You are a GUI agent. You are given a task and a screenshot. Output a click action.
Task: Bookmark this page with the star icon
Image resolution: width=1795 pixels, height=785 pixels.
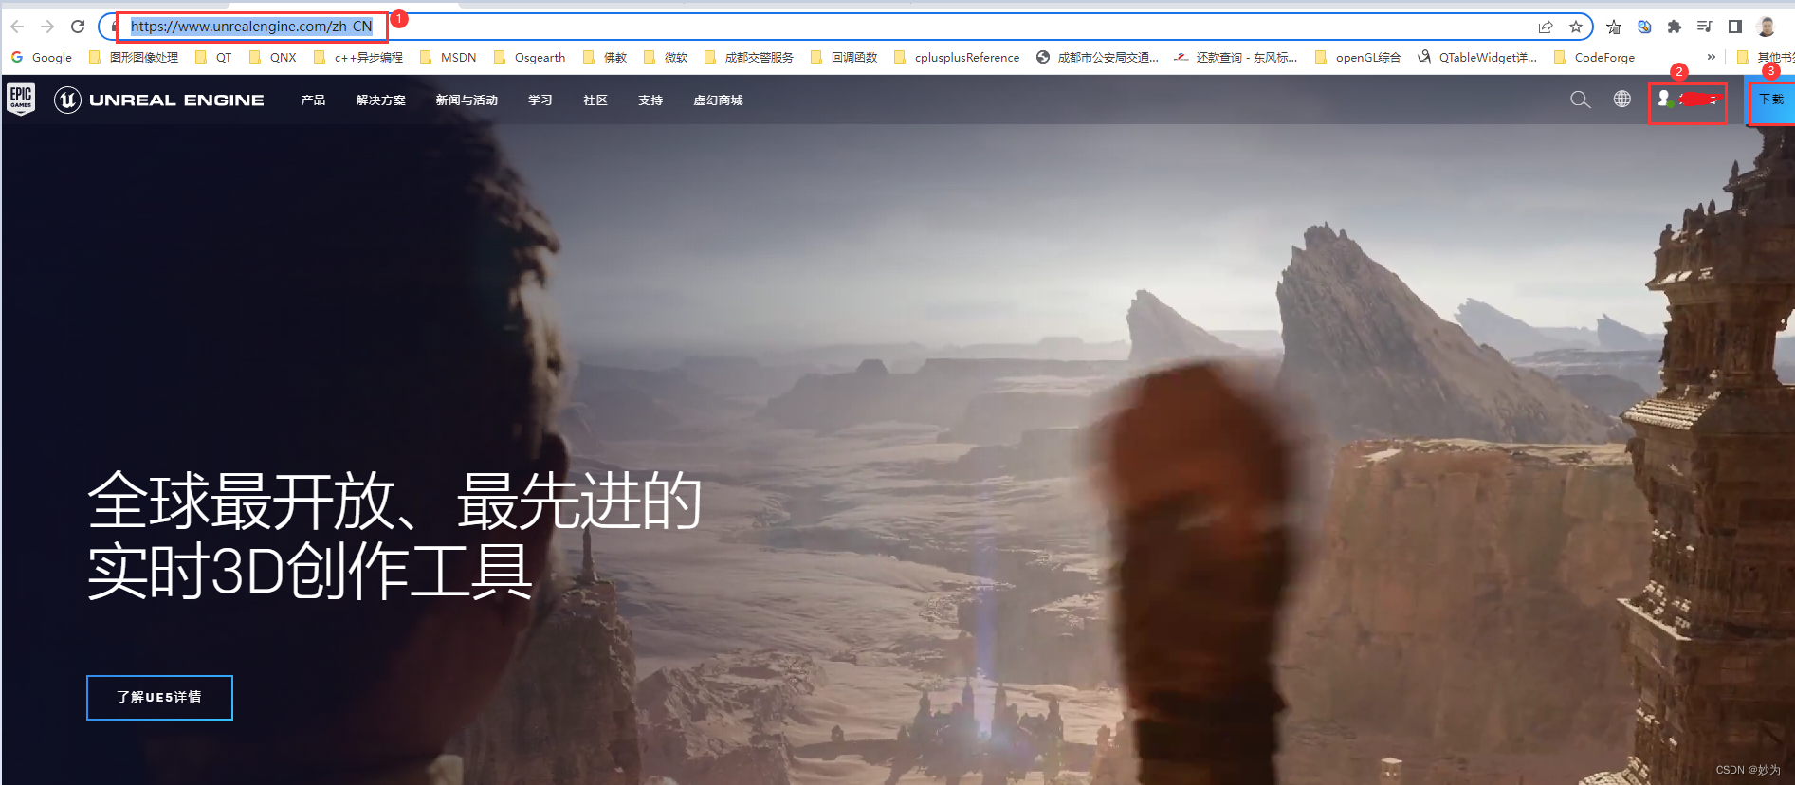pos(1576,27)
